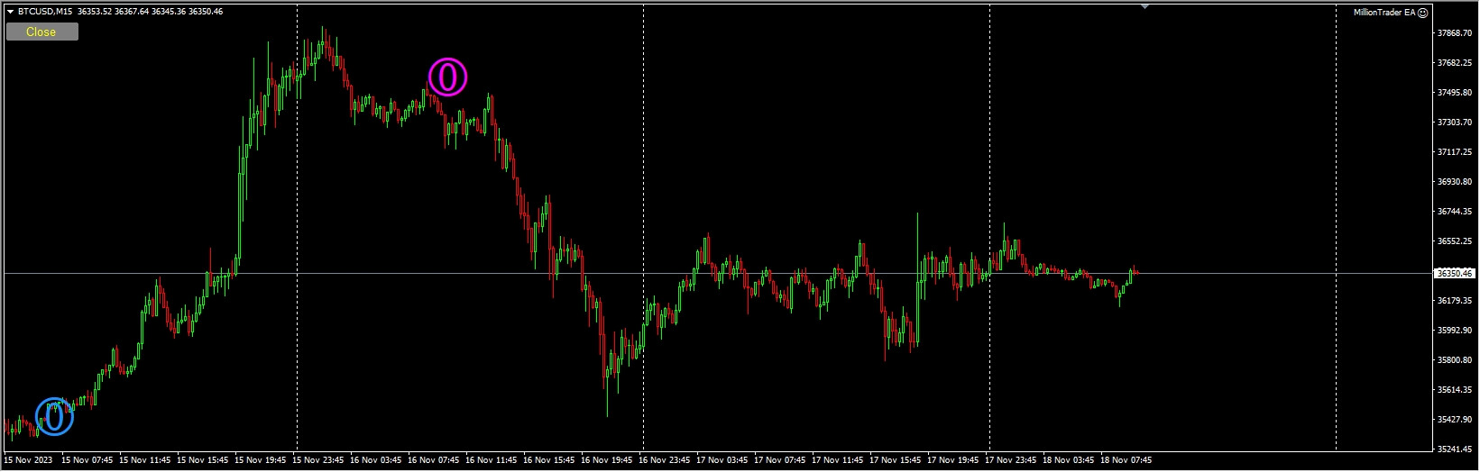Image resolution: width=1480 pixels, height=472 pixels.
Task: Click time label 18 Nov 07:45
Action: point(1126,460)
